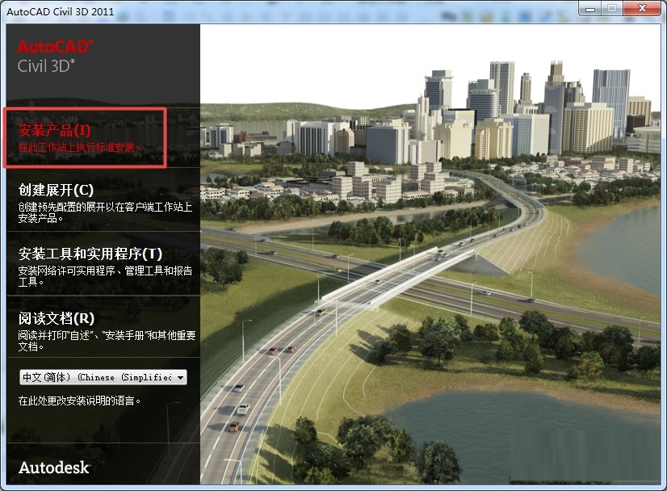Click description 安装网络许可实用程序、管理工具和报告工具
Screen dimensions: 667x491
105,276
